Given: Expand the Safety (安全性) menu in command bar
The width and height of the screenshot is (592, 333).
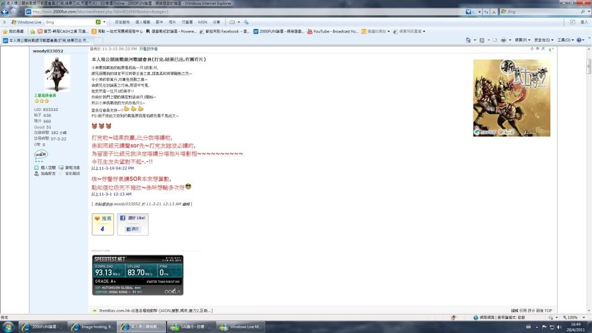Looking at the screenshot, I should pos(543,40).
